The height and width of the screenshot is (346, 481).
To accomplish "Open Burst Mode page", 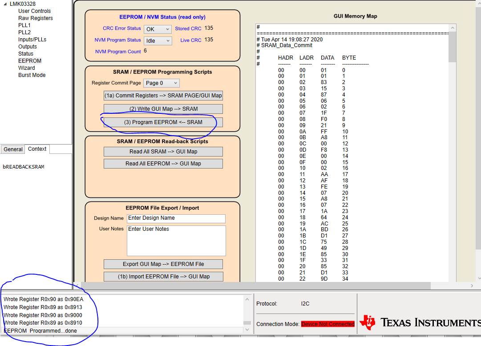I will point(32,75).
